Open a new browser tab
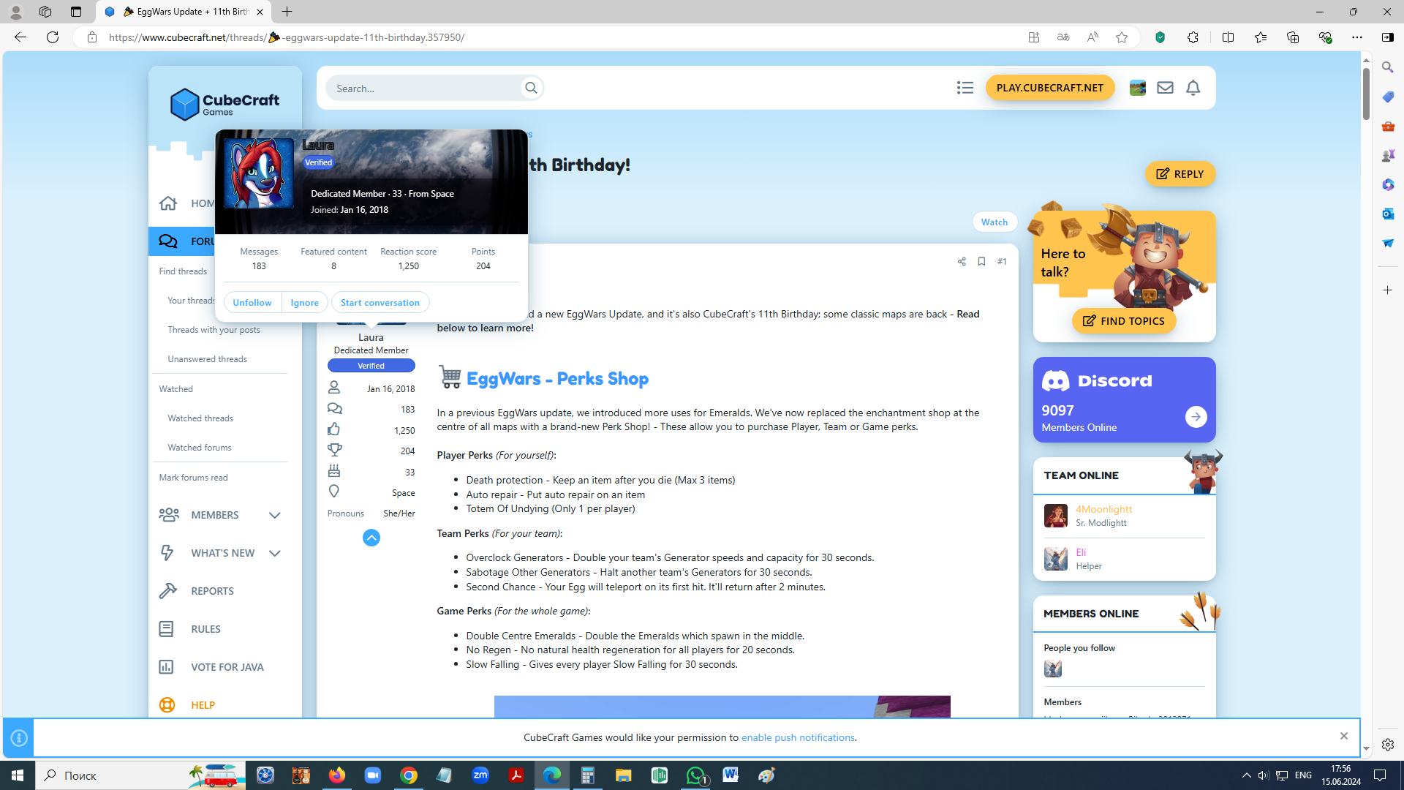The height and width of the screenshot is (790, 1404). tap(287, 12)
